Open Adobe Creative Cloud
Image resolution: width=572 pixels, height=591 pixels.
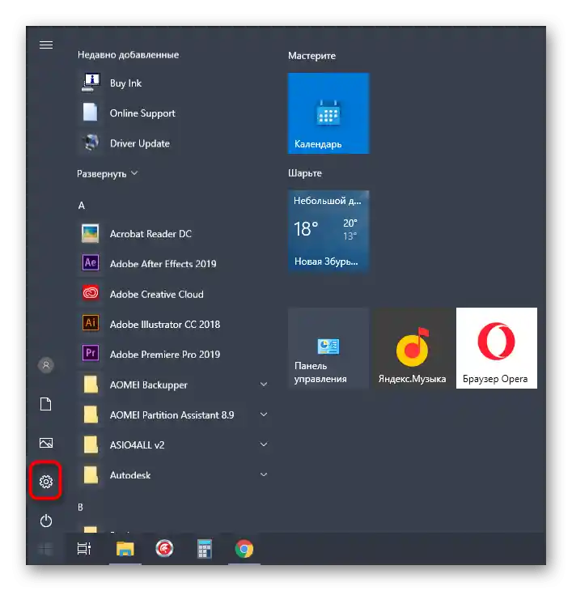tap(173, 294)
